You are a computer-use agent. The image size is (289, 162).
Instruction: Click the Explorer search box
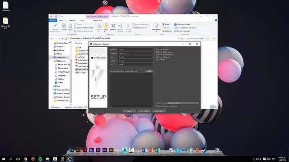[x=200, y=39]
